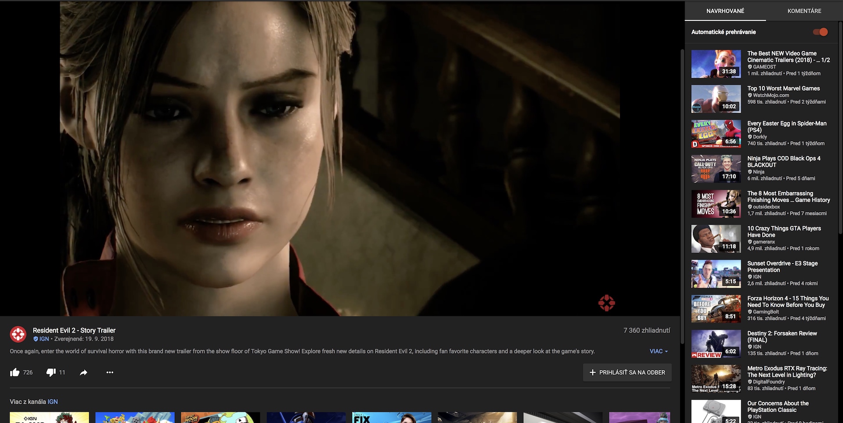Viewport: 843px width, 423px height.
Task: Click the WatchMojo.com channel name
Action: click(x=771, y=95)
